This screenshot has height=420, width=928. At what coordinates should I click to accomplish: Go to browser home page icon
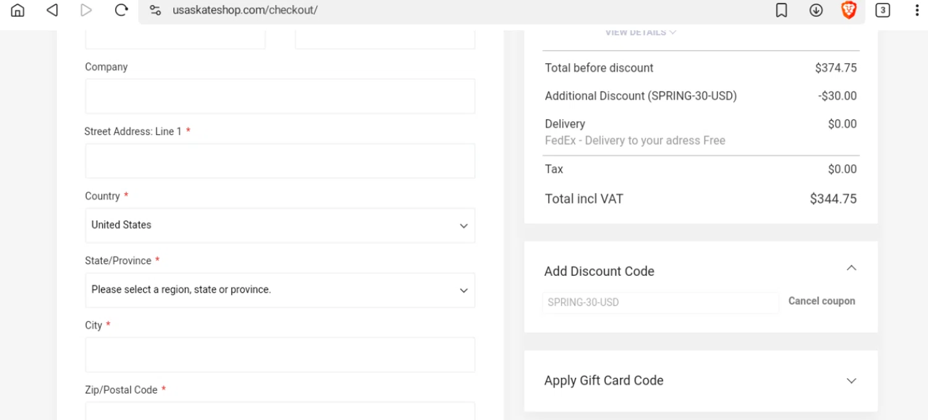tap(18, 10)
